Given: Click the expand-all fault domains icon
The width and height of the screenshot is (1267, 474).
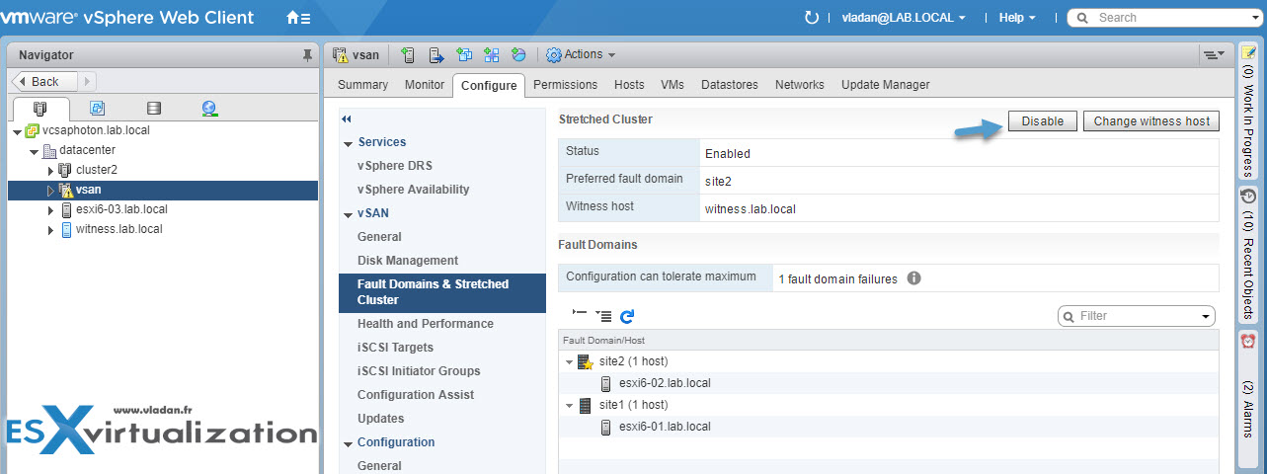Looking at the screenshot, I should [x=603, y=316].
